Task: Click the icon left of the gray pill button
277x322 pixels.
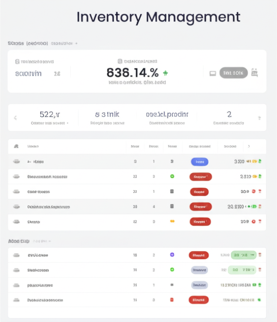Action: point(213,73)
